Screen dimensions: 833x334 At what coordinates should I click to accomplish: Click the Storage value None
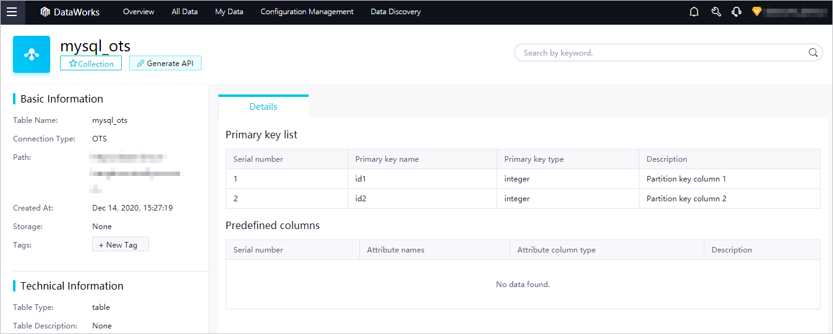click(x=102, y=227)
